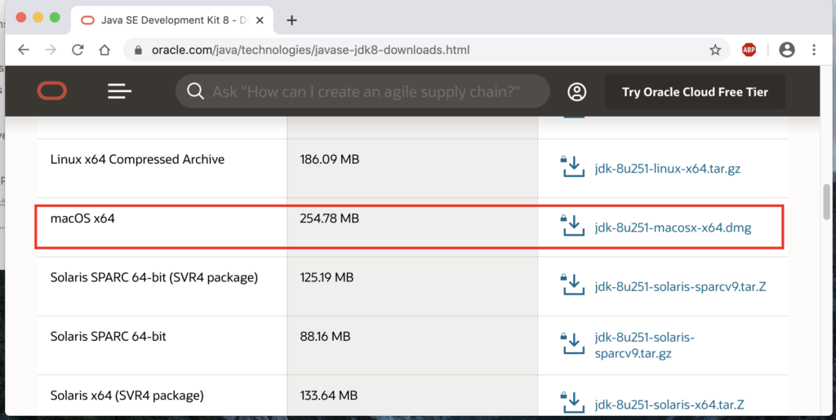This screenshot has height=420, width=836.
Task: Open the Chrome user profile icon
Action: [787, 50]
